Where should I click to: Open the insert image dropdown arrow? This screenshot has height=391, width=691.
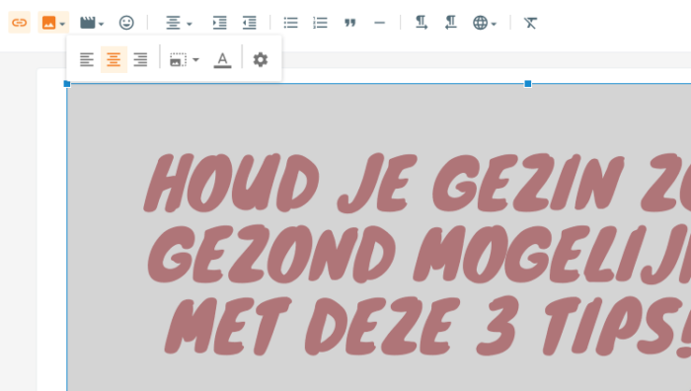tap(62, 24)
